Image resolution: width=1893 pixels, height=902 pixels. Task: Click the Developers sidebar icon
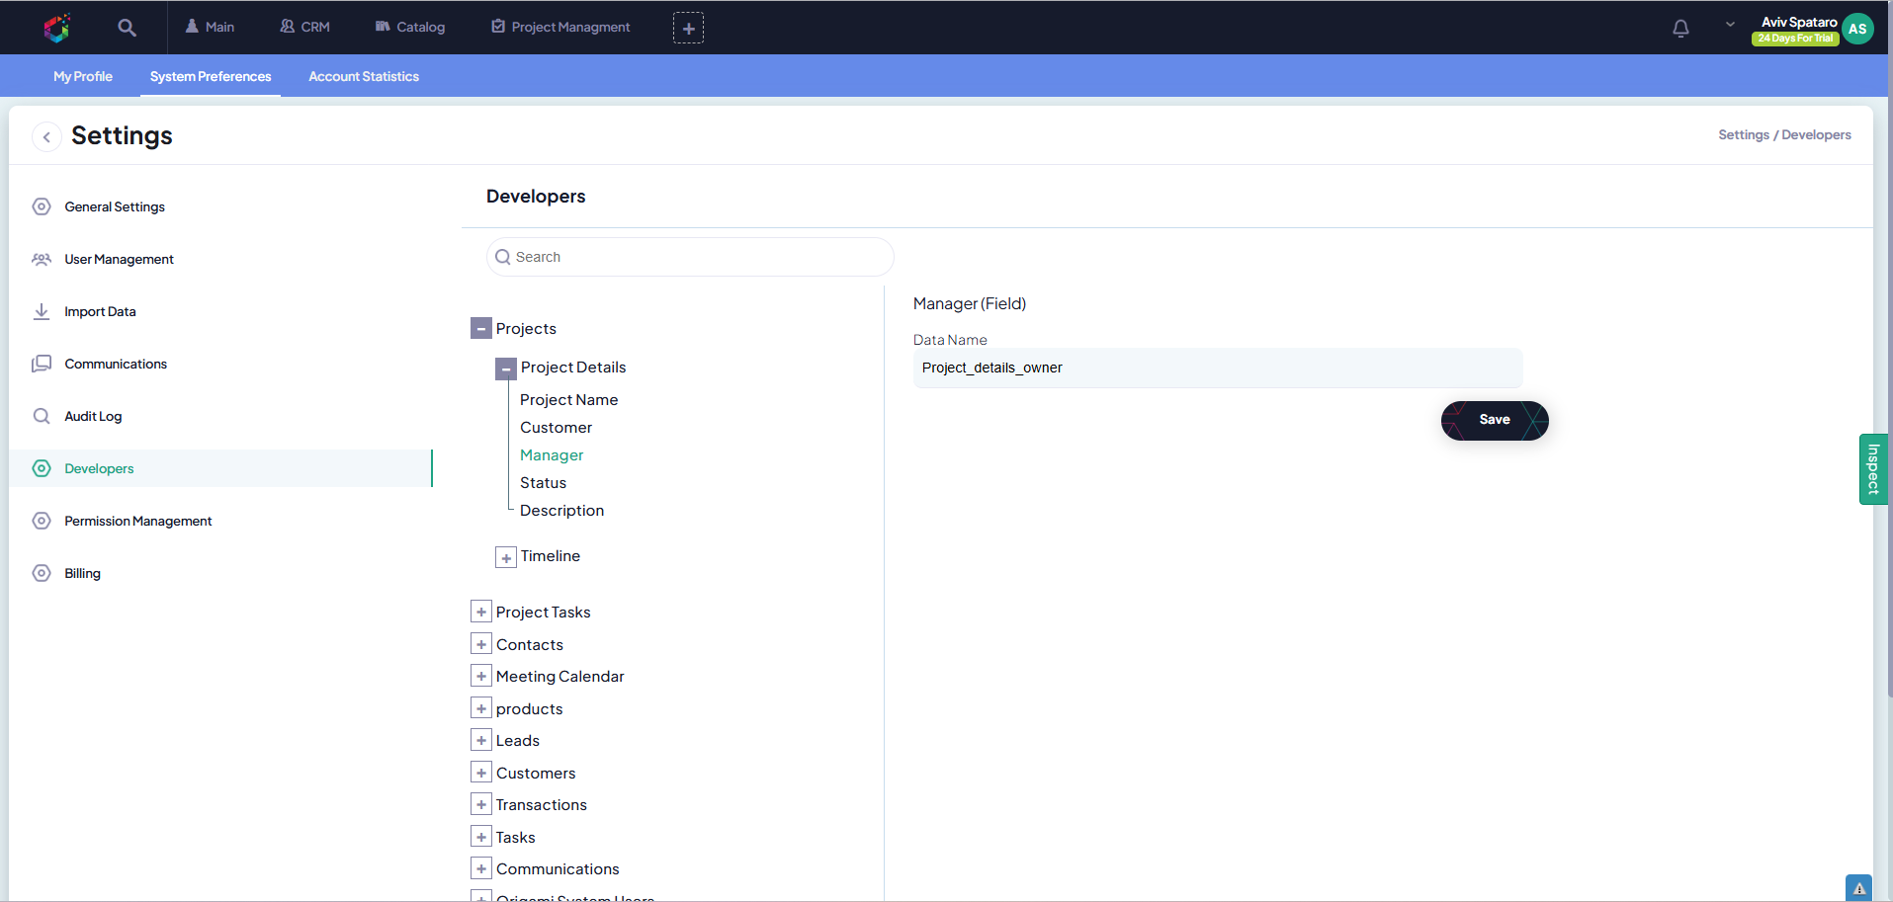click(42, 468)
